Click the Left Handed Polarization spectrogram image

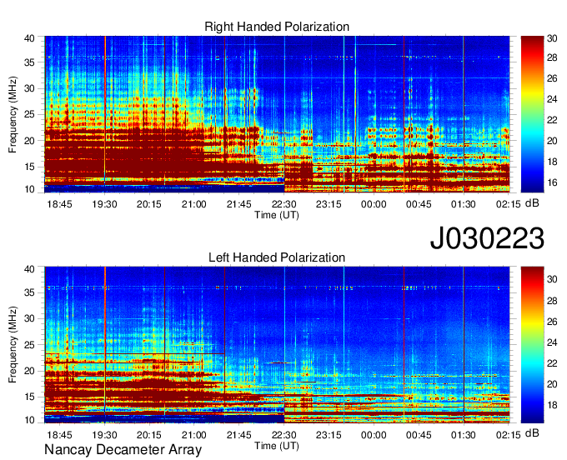pyautogui.click(x=277, y=345)
